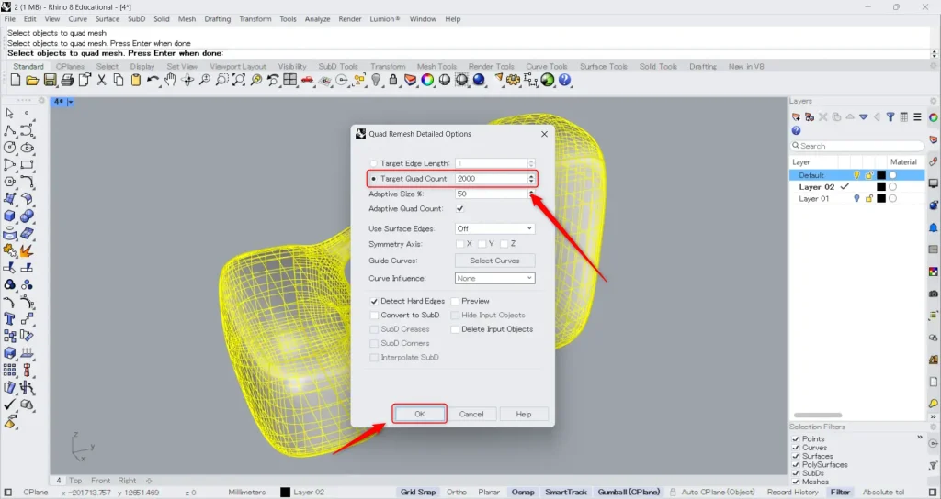Enable Symmetry Axis X checkbox
Viewport: 941px width, 499px height.
click(459, 244)
